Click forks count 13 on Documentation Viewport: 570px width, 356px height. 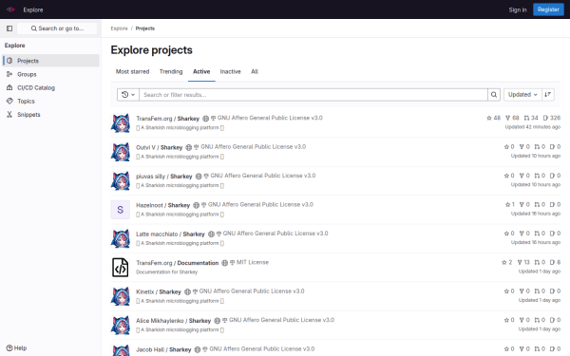coord(523,262)
